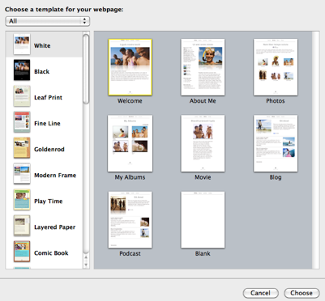This screenshot has width=325, height=301.
Task: Click the "Goldenrod" theme label
Action: pos(49,149)
